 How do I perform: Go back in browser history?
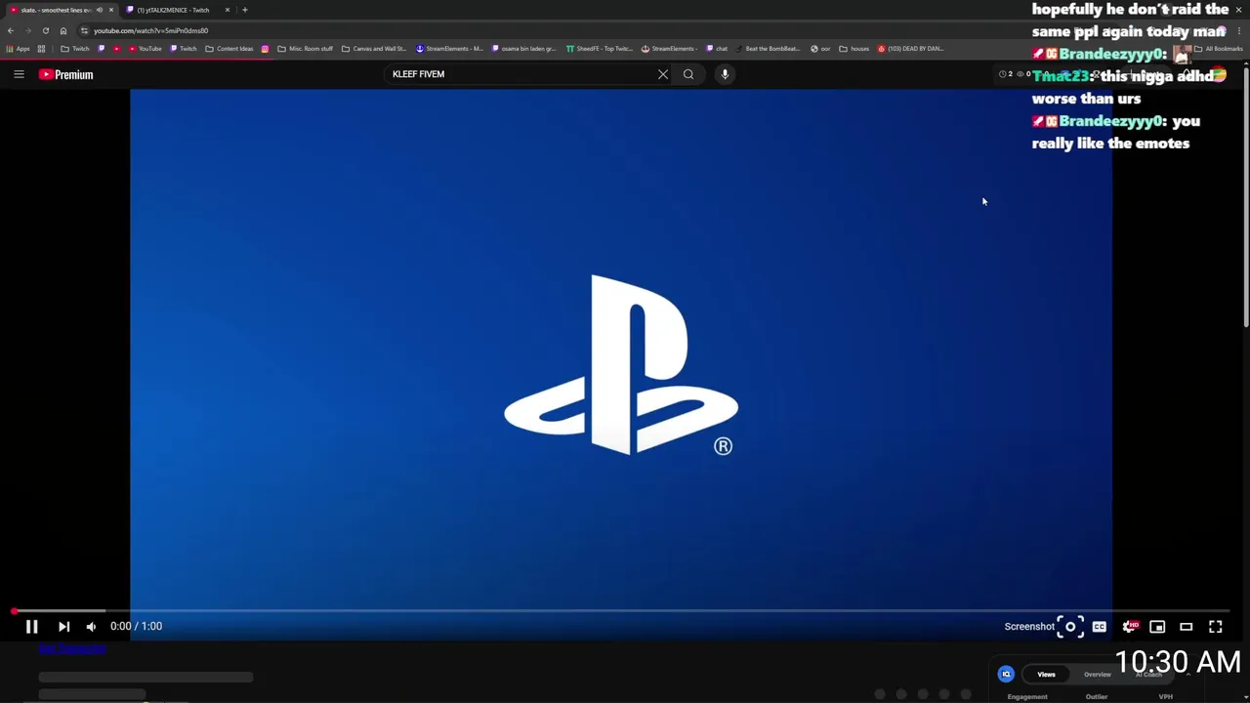(11, 30)
